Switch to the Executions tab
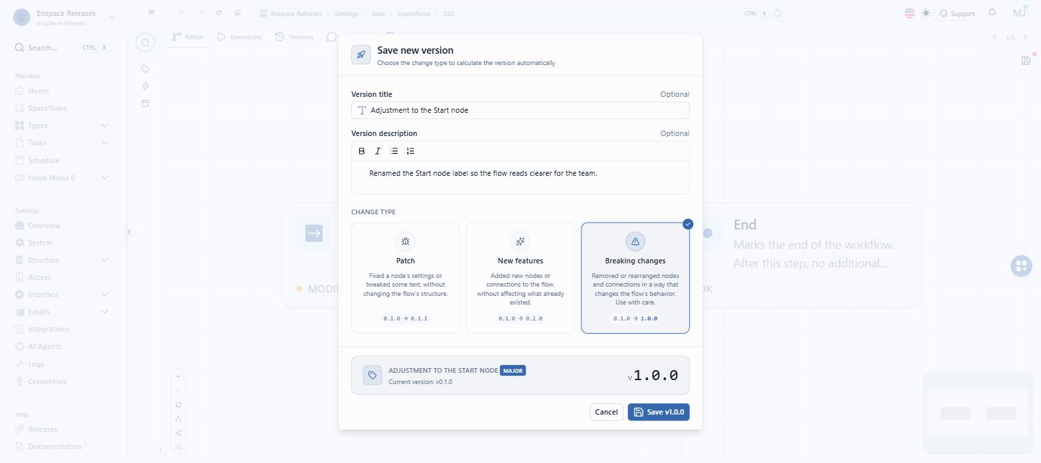This screenshot has height=463, width=1041. coord(240,37)
